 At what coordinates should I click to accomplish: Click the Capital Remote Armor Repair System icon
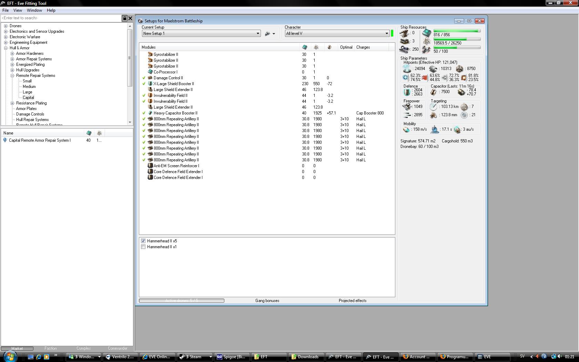click(5, 140)
